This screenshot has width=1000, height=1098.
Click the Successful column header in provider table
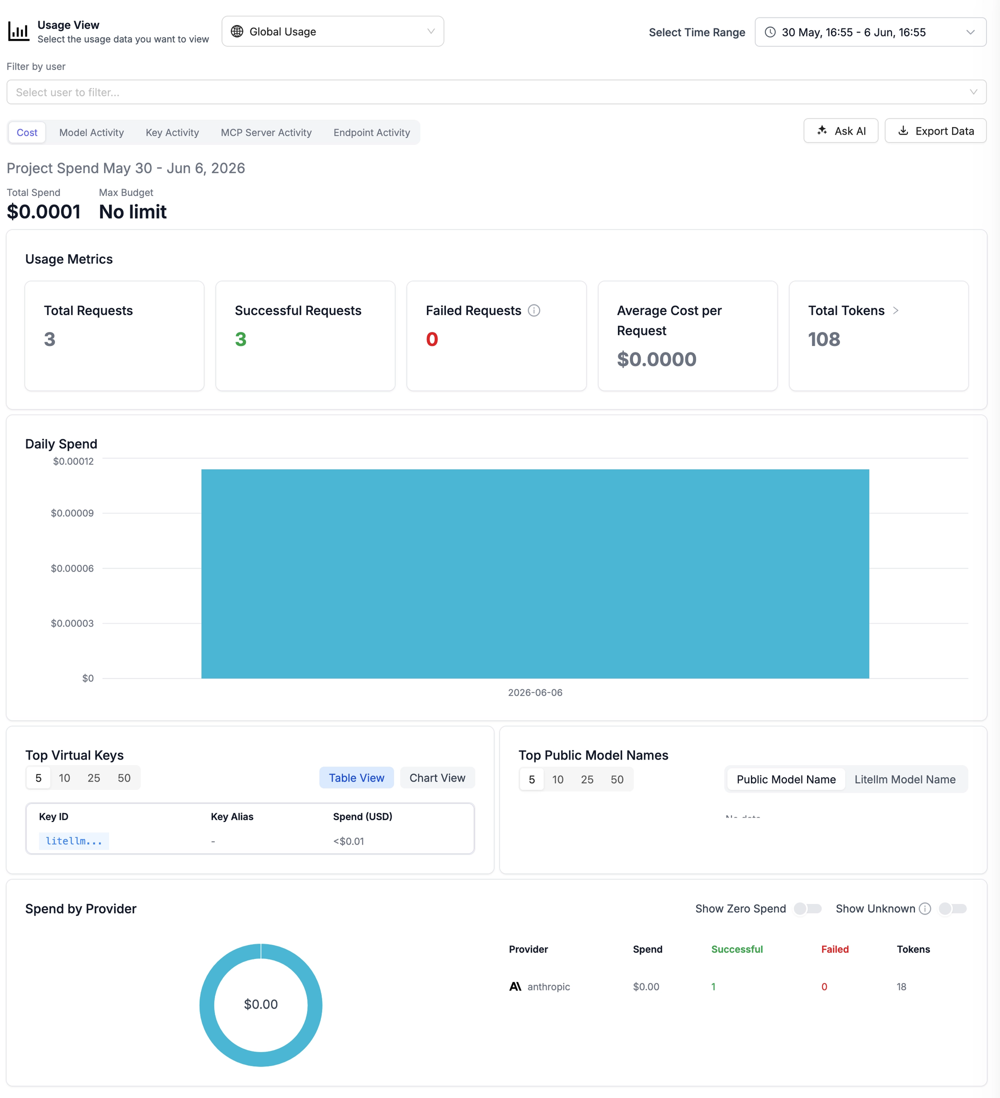point(737,949)
